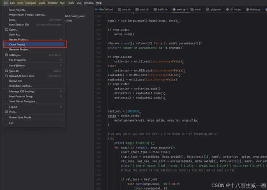Viewport: 267px width, 190px height.
Task: Expand the Local History submenu arrow
Action: pyautogui.click(x=61, y=65)
